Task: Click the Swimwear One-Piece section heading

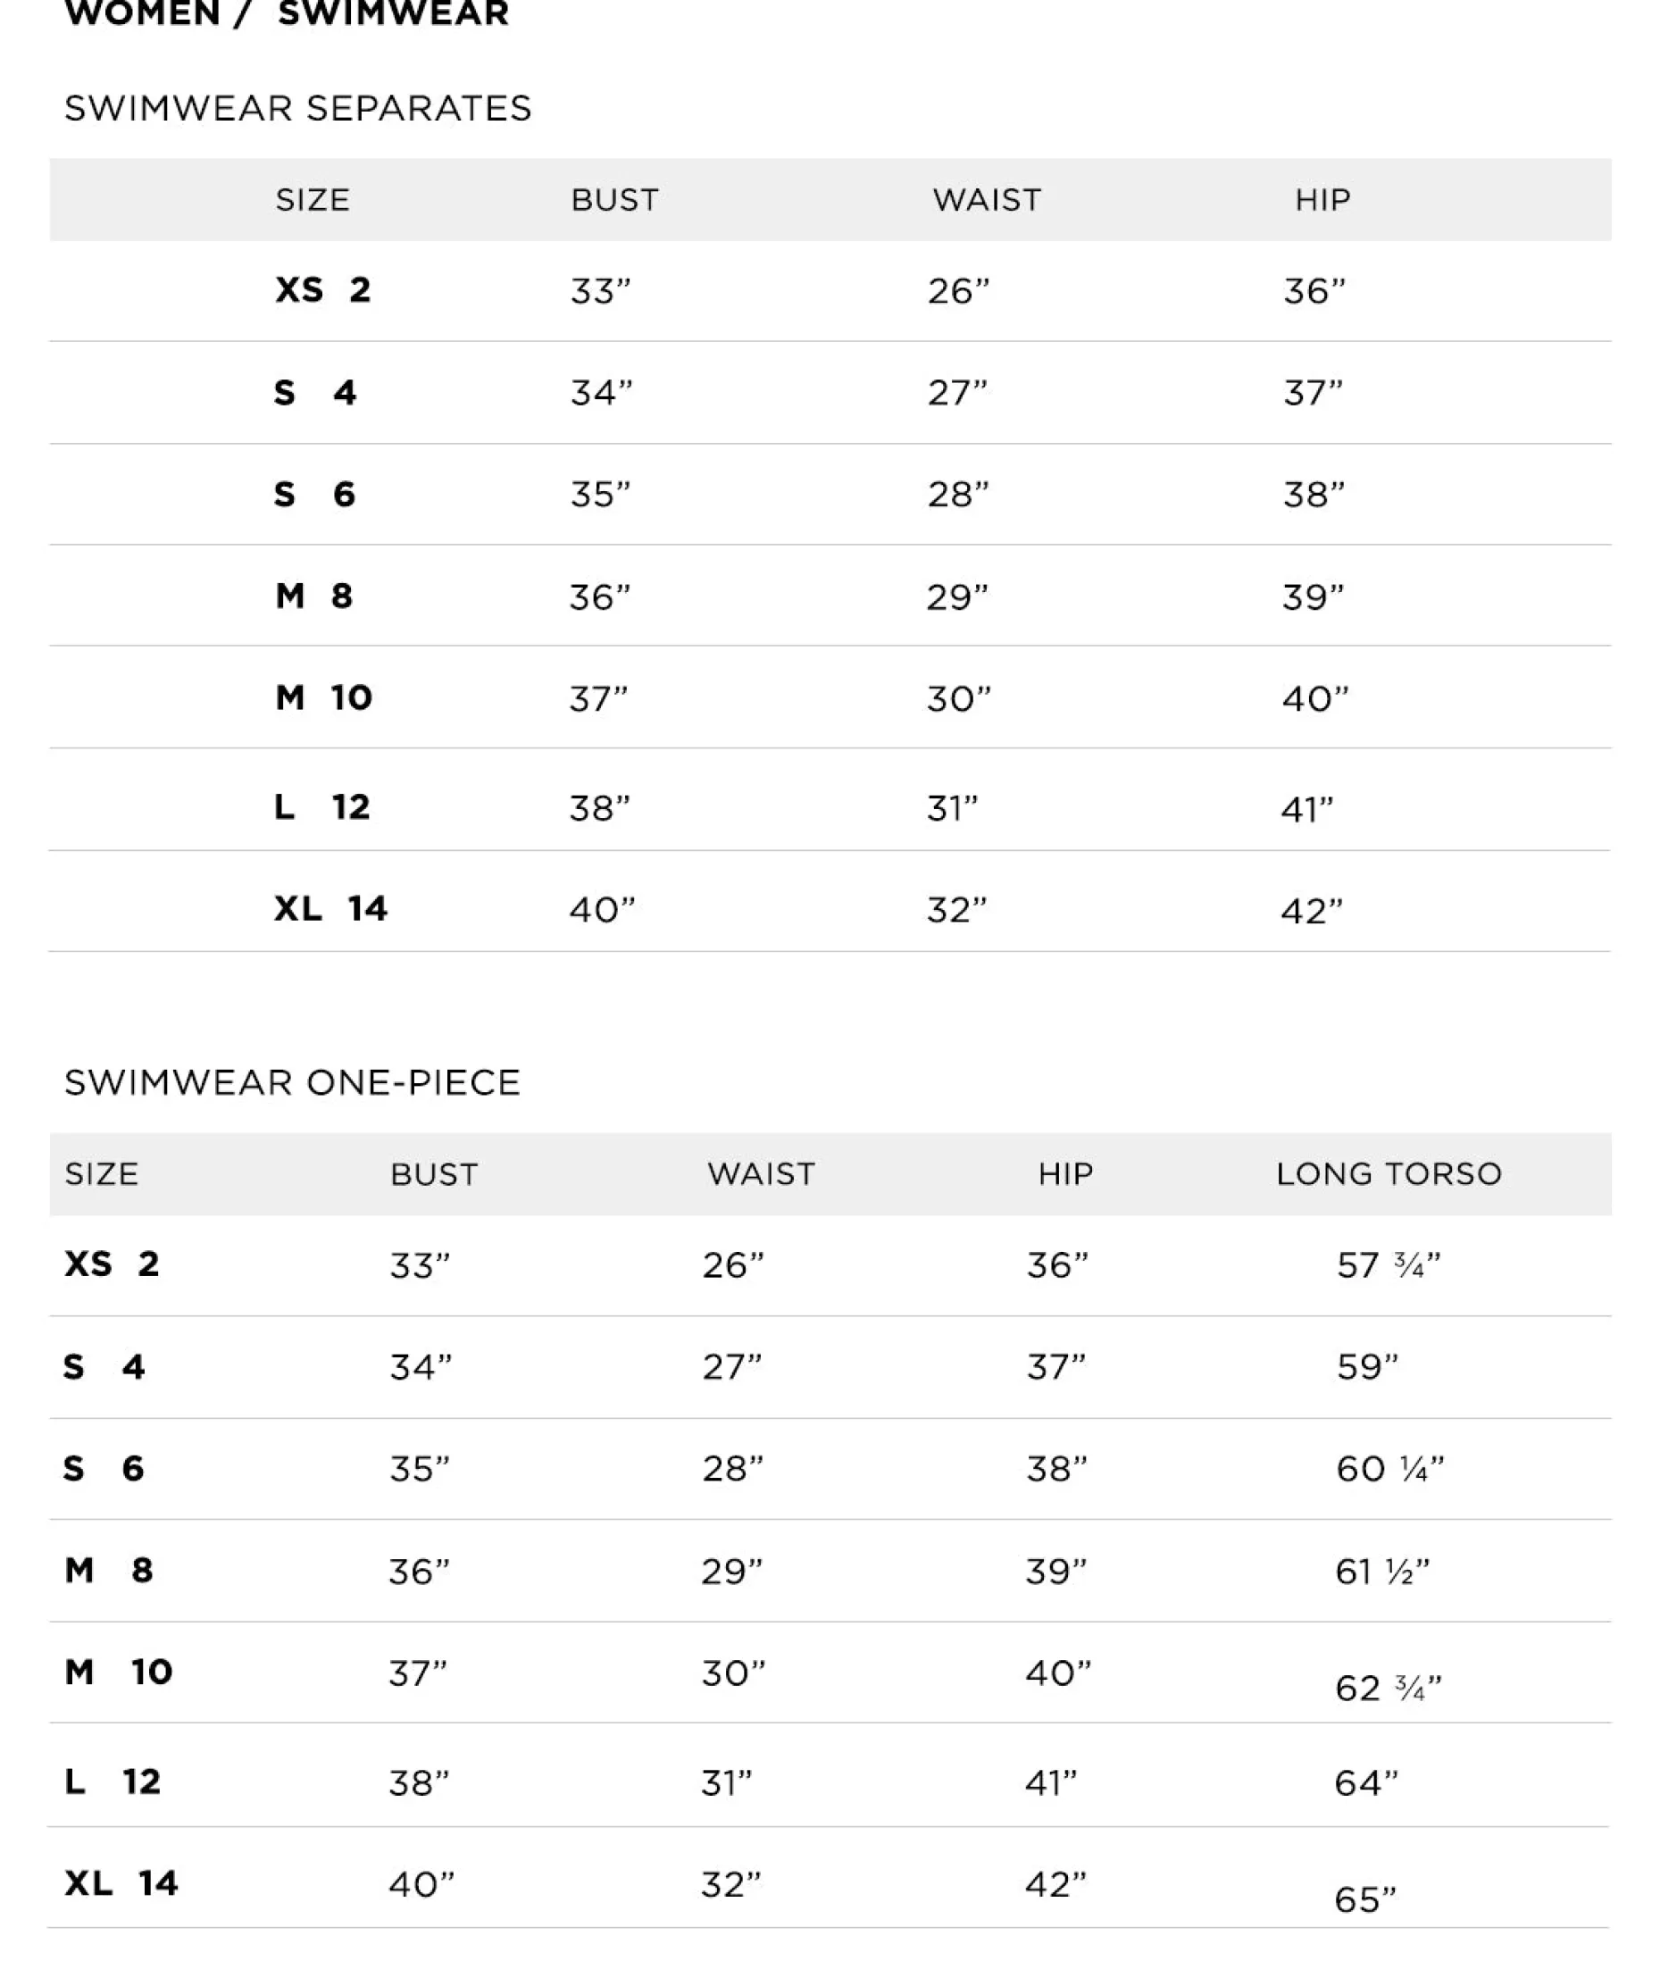Action: tap(292, 1082)
